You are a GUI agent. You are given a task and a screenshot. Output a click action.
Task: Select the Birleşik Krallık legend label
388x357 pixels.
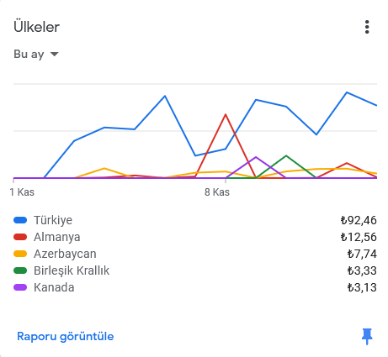(x=72, y=270)
